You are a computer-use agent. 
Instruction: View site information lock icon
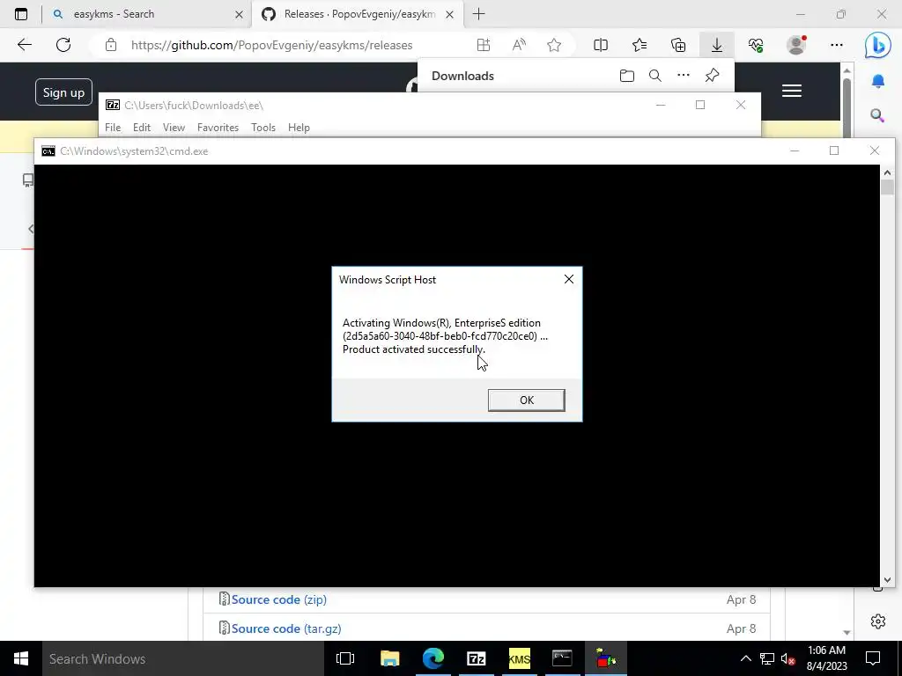point(111,45)
